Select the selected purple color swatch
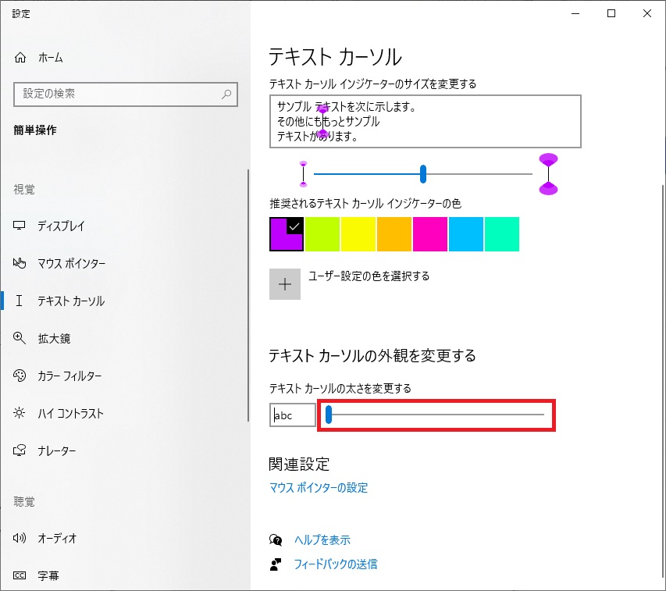Image resolution: width=666 pixels, height=591 pixels. coord(287,234)
